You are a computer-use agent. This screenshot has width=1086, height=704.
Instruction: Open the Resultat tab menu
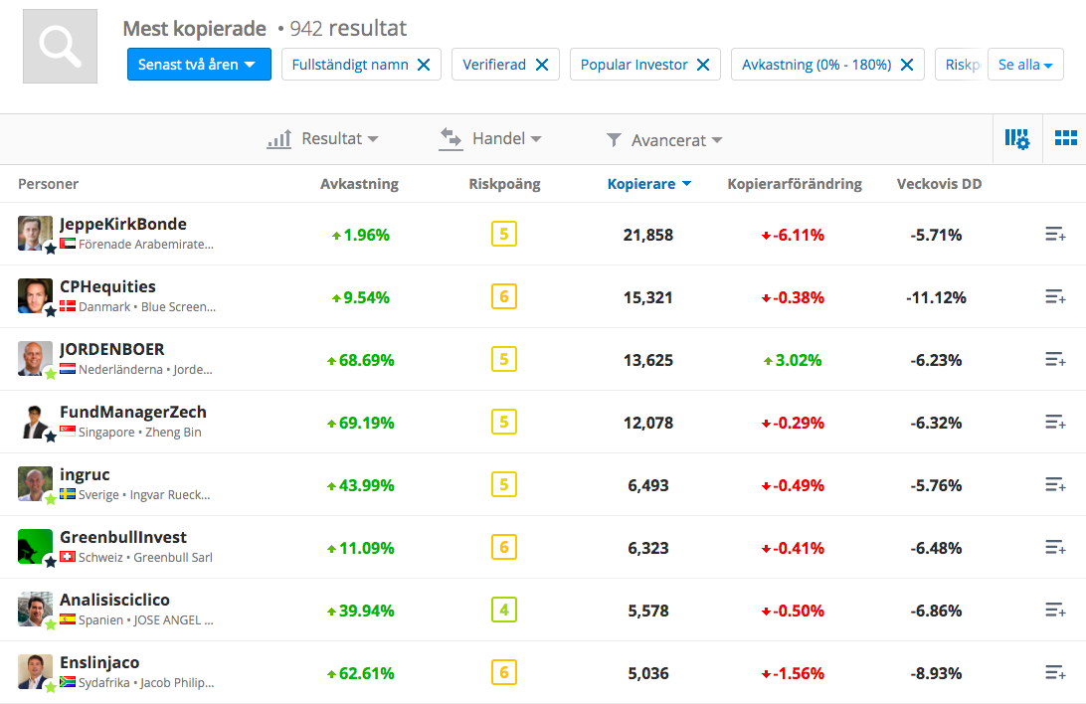point(324,139)
